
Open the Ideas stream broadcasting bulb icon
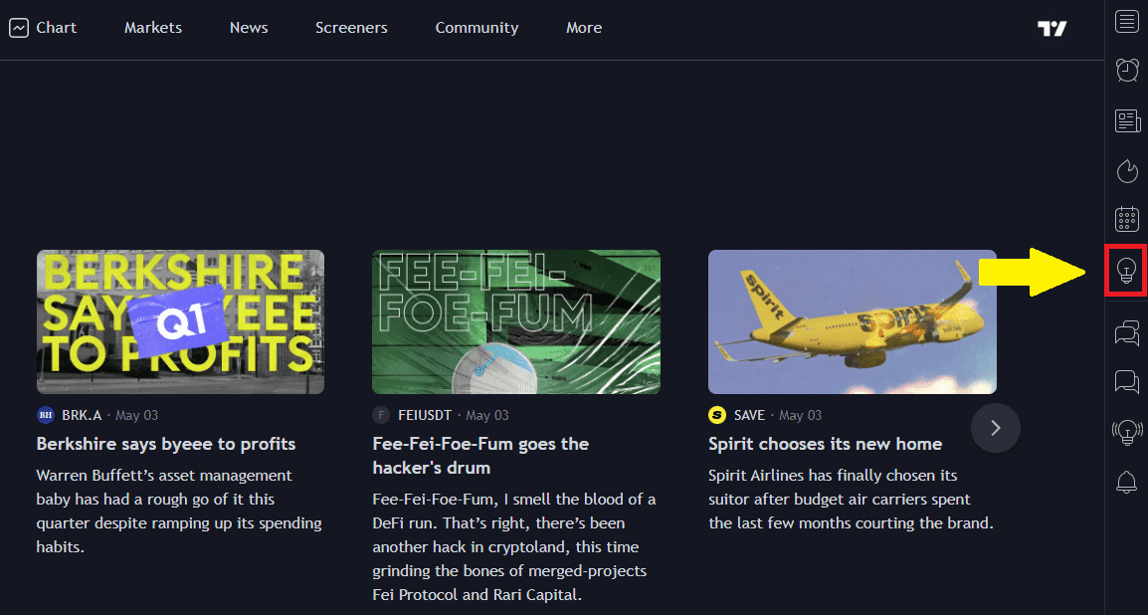pos(1127,432)
